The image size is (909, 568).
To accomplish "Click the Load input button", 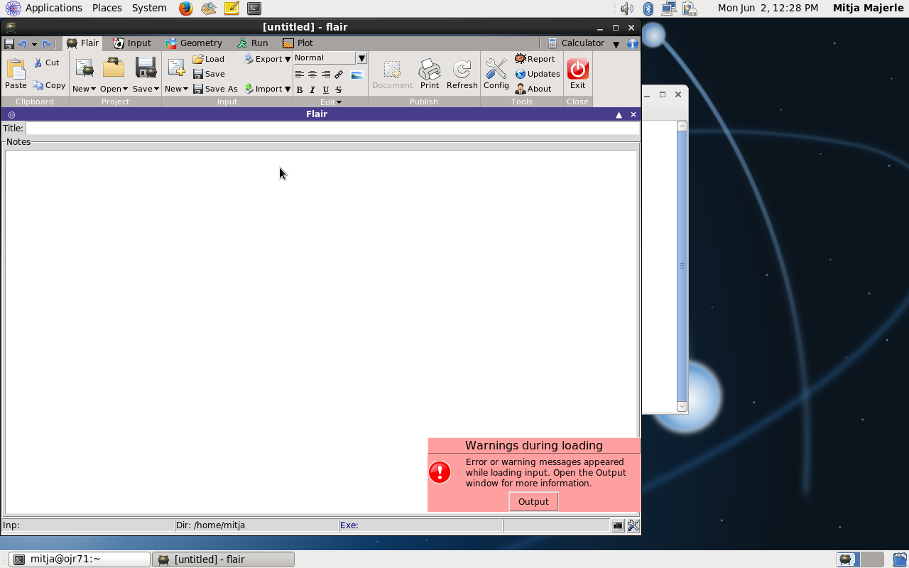I will pos(209,59).
